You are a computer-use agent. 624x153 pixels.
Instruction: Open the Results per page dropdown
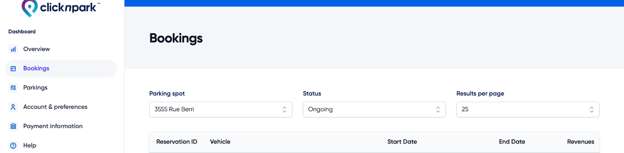[x=528, y=110]
